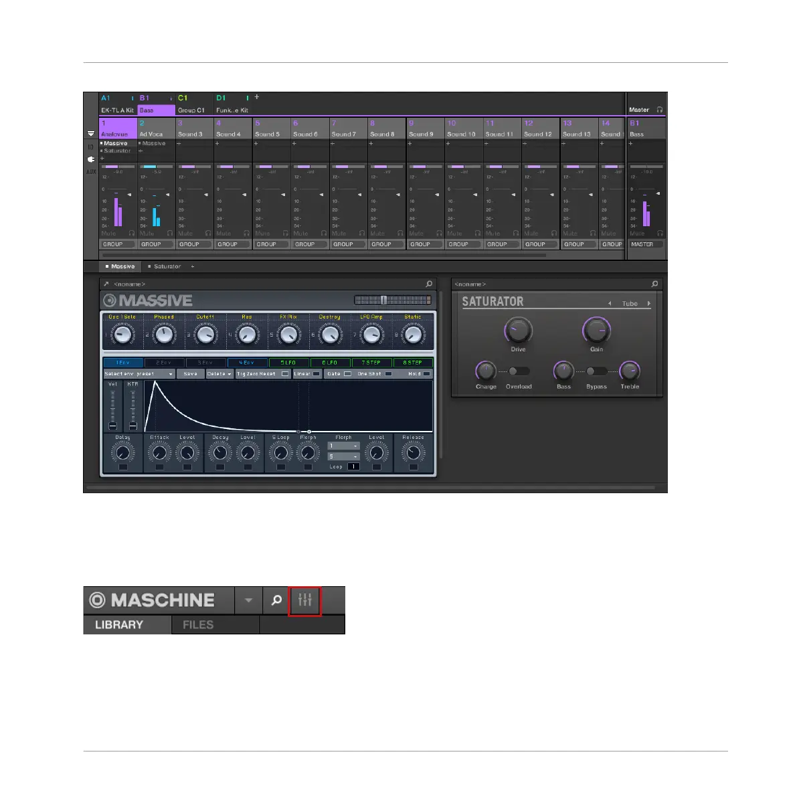
Task: Select the Saturator plug-in tab
Action: point(164,266)
